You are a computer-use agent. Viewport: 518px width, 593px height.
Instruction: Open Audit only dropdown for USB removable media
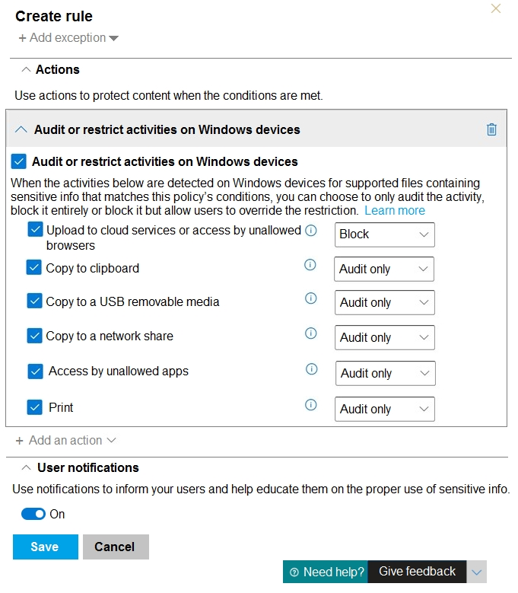pos(385,302)
